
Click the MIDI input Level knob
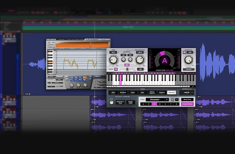click(x=112, y=102)
